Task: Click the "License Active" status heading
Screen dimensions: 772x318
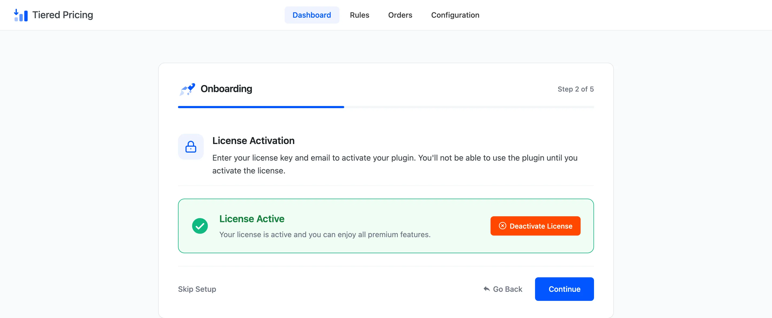Action: 252,219
